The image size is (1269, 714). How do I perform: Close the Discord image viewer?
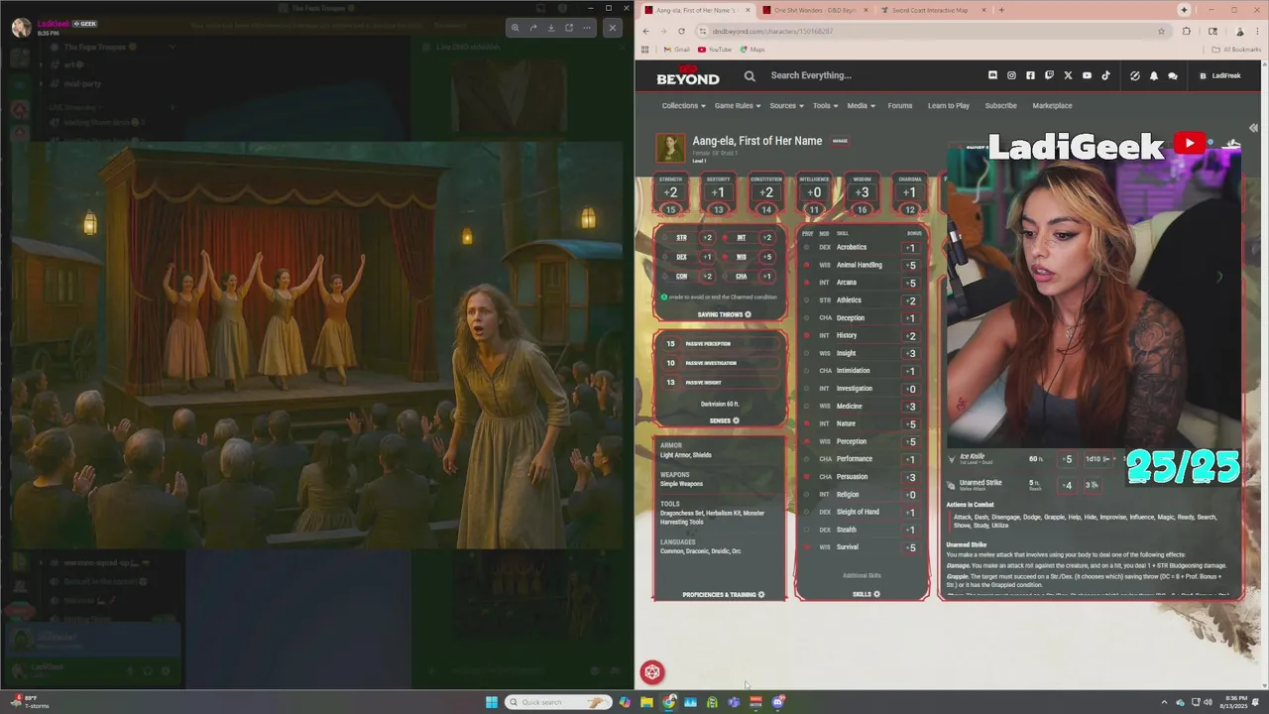point(613,28)
